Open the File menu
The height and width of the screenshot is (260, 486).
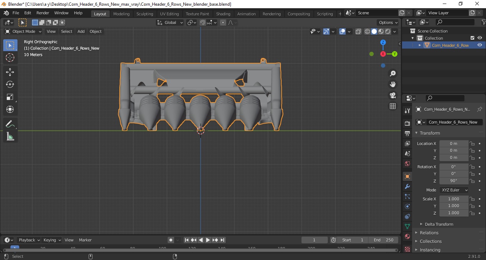pyautogui.click(x=16, y=13)
